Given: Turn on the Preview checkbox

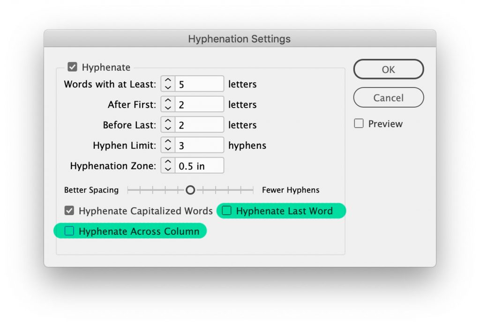Looking at the screenshot, I should click(x=359, y=124).
